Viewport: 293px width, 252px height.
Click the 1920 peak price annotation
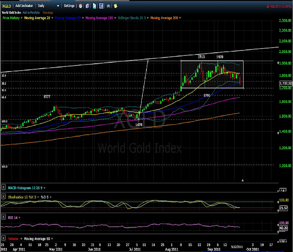pos(220,57)
